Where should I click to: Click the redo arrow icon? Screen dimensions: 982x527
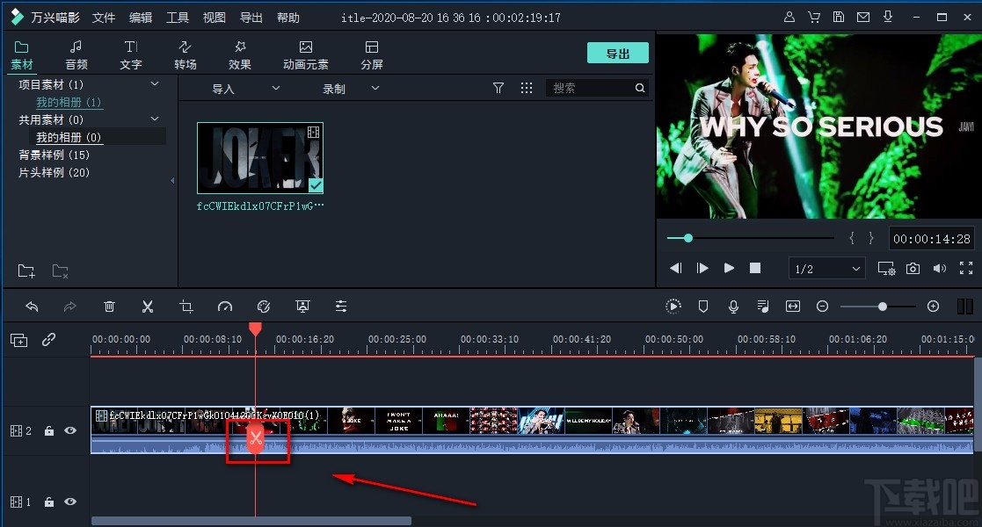[x=70, y=306]
